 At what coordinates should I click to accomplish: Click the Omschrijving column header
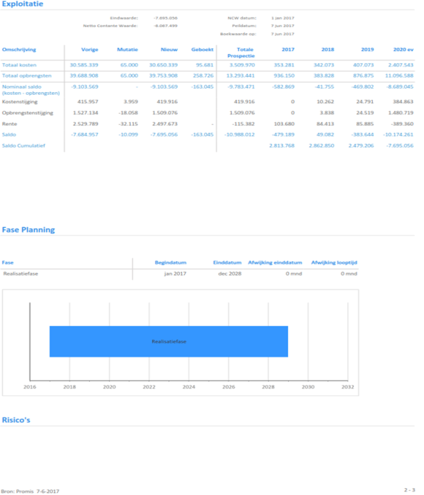(x=19, y=50)
